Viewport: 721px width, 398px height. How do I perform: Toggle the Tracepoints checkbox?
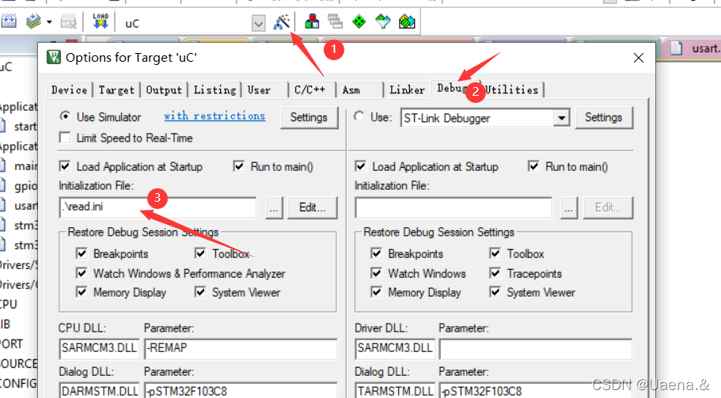tap(495, 273)
